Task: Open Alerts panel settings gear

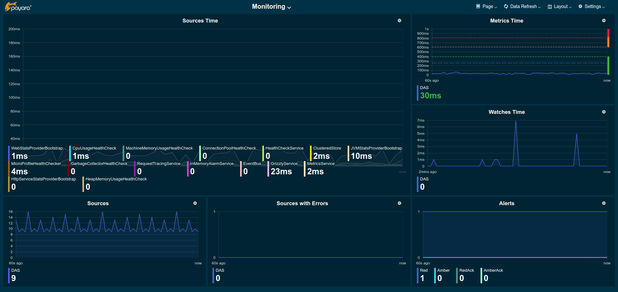Action: pyautogui.click(x=604, y=203)
